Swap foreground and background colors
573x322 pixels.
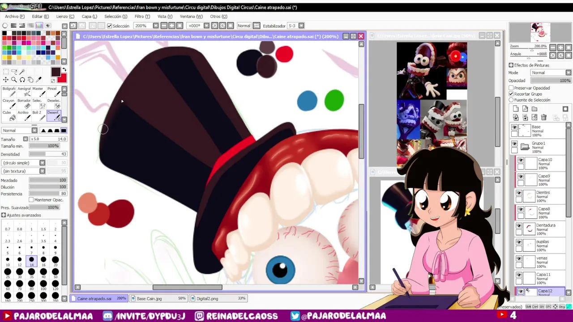tap(64, 70)
